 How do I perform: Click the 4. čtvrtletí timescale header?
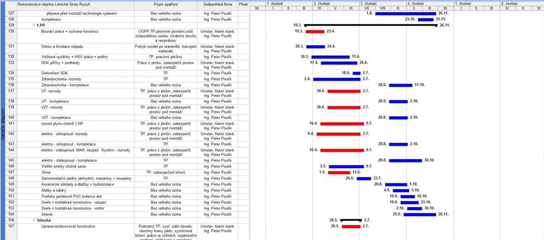click(x=429, y=3)
